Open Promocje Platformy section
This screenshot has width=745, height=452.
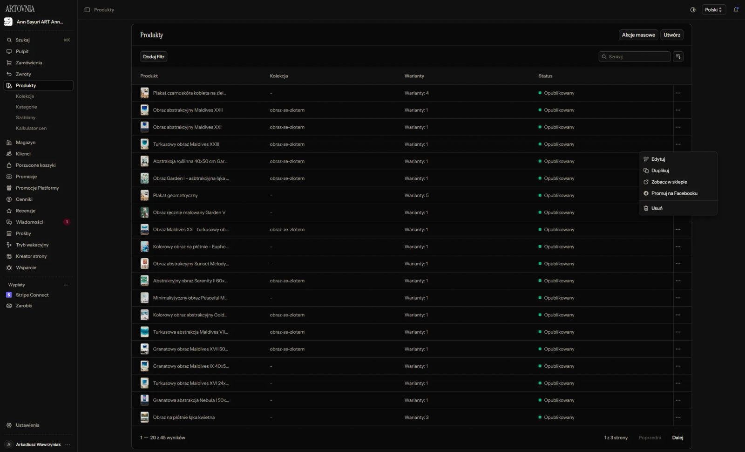point(38,188)
